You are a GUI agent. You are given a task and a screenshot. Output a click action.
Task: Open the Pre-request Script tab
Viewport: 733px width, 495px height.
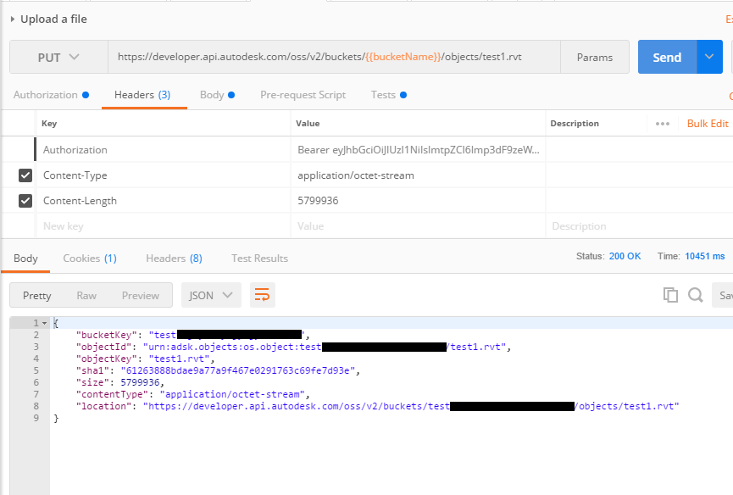click(303, 95)
